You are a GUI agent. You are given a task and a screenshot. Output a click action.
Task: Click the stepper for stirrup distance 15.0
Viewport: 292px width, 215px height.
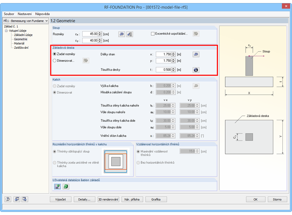coord(197,151)
